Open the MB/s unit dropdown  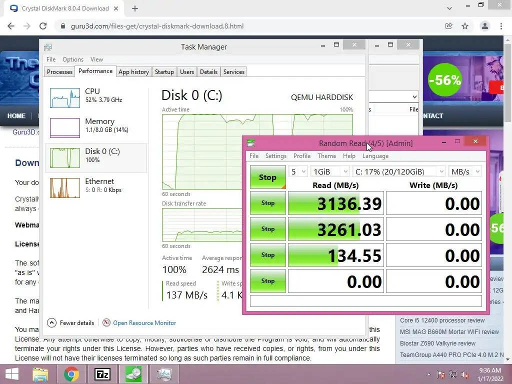(465, 171)
